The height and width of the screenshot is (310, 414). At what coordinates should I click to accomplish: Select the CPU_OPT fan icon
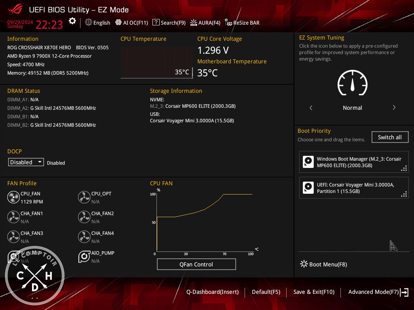click(84, 197)
